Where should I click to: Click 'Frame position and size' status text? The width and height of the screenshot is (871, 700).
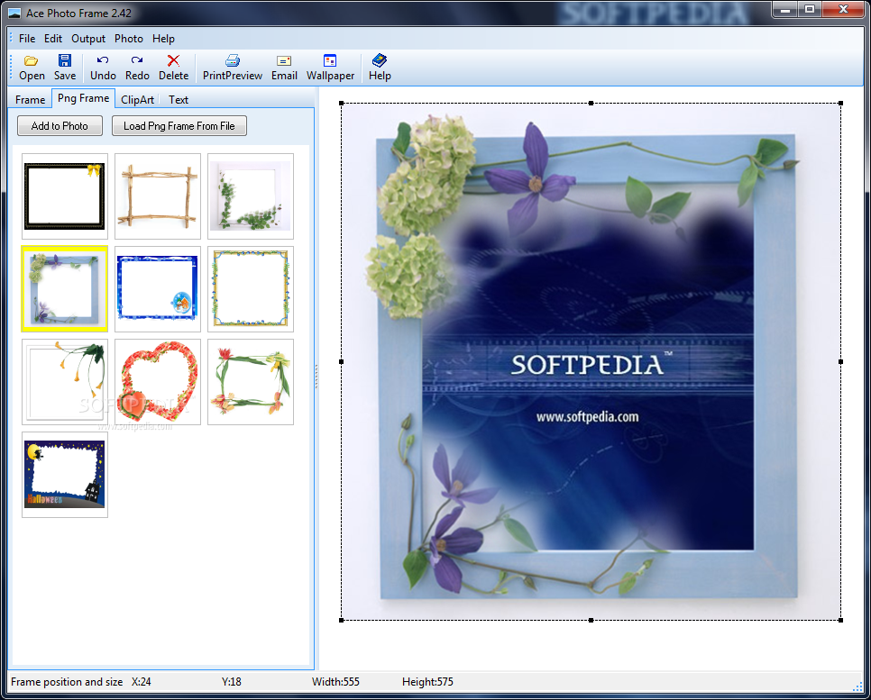(67, 682)
